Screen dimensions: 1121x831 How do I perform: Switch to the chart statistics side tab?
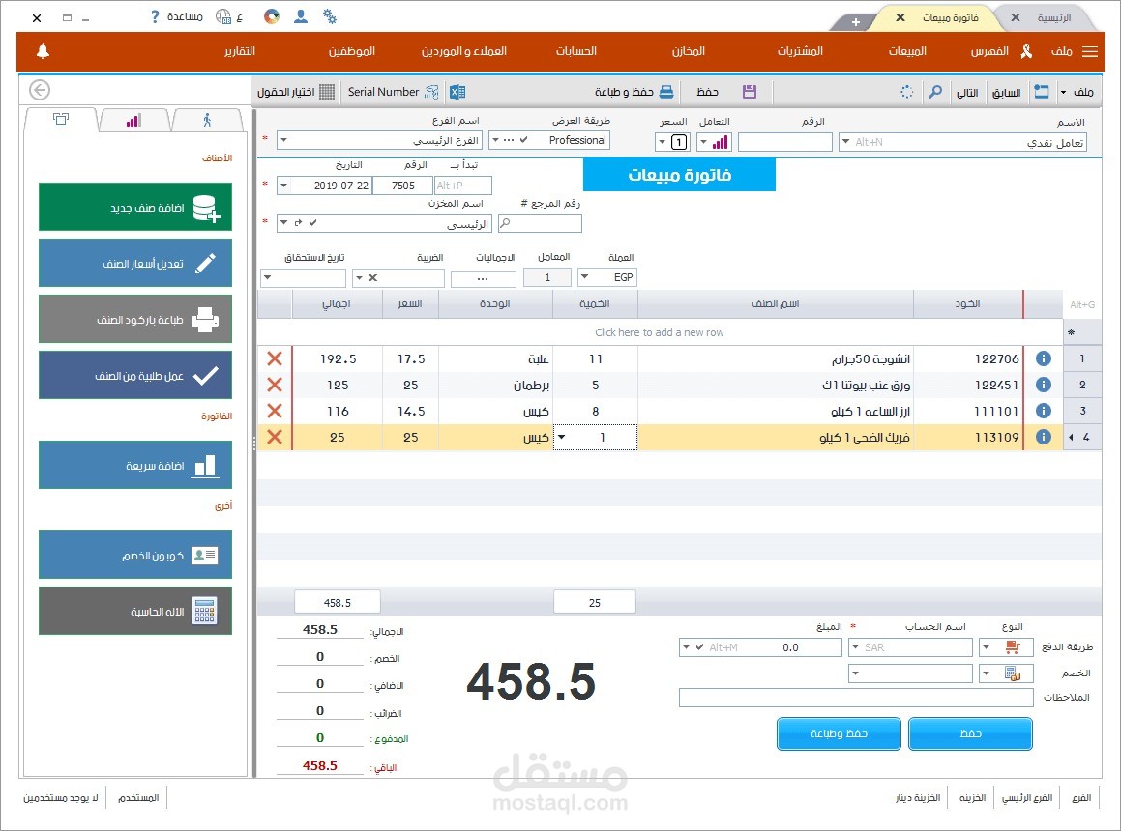(133, 120)
